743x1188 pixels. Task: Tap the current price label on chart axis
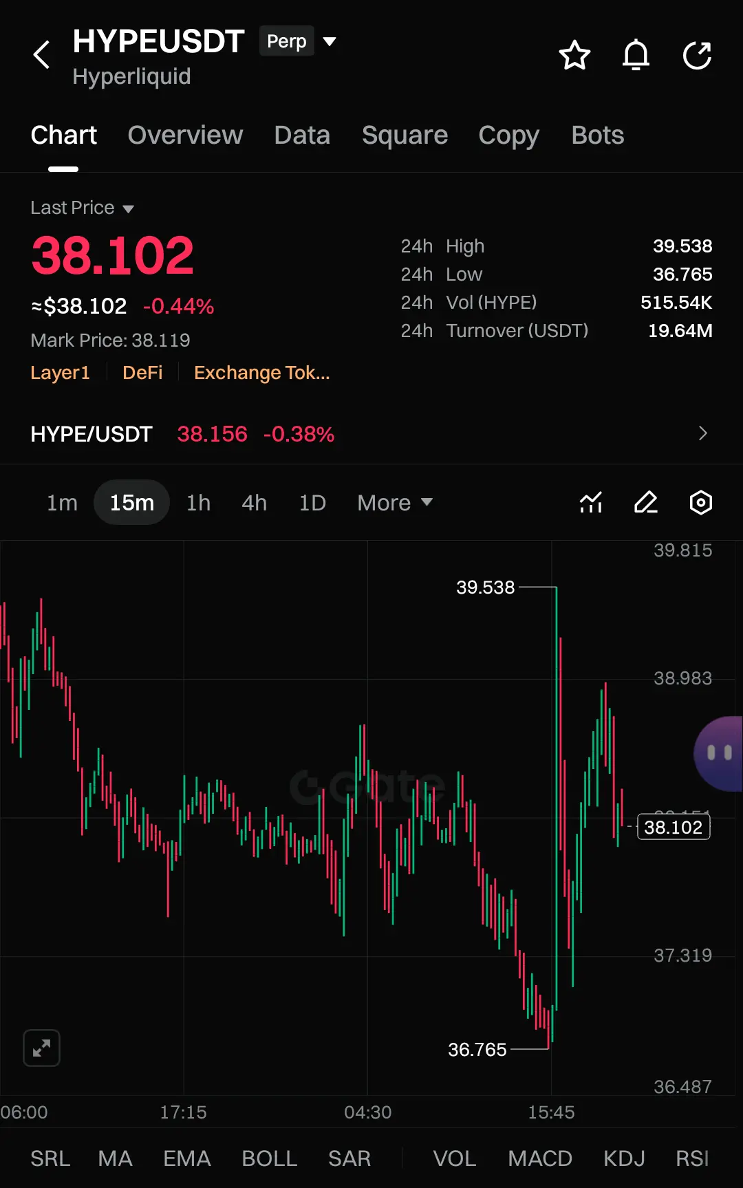click(x=674, y=827)
